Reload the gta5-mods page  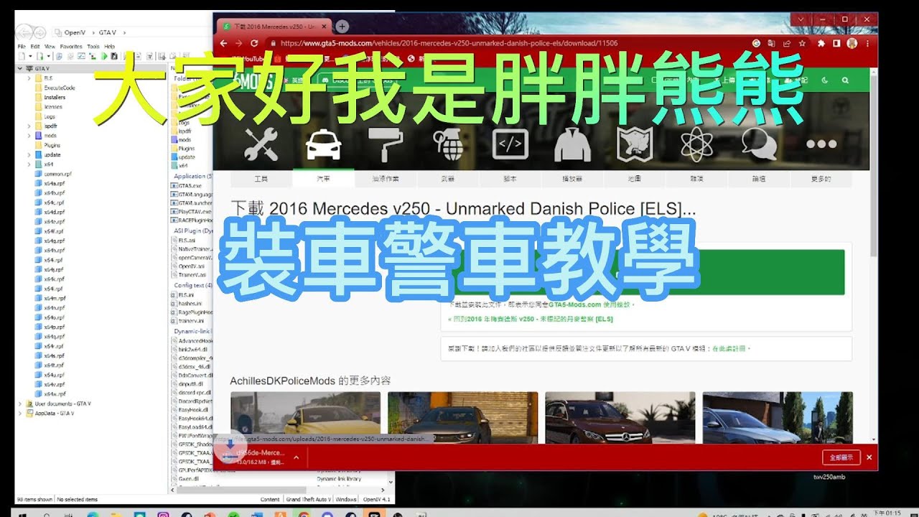tap(254, 43)
